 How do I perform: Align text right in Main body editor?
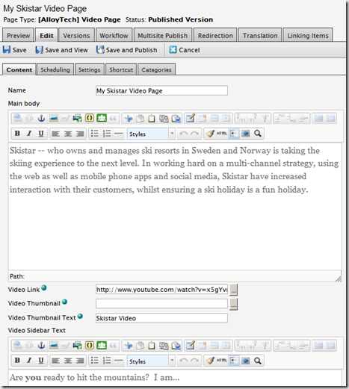tap(80, 134)
